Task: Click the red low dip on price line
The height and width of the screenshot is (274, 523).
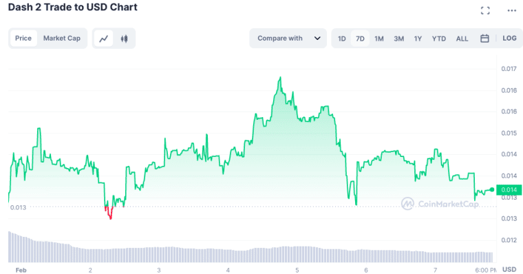Action: coord(110,213)
